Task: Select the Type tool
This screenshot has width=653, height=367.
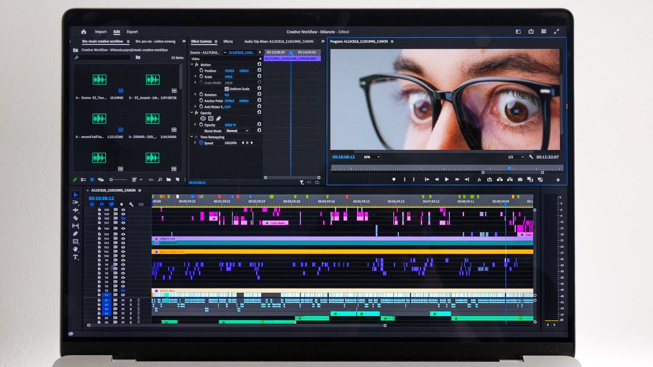Action: coord(76,257)
